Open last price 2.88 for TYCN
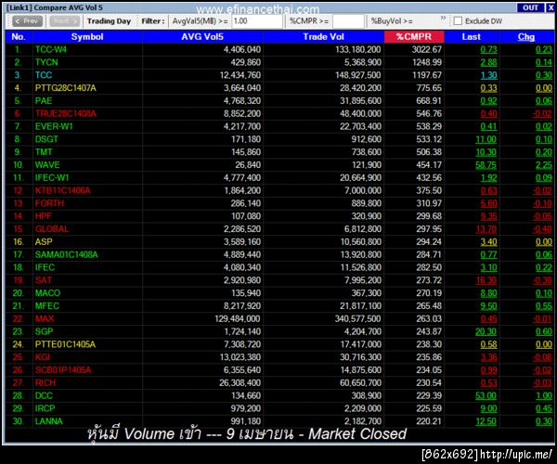Image resolution: width=557 pixels, height=464 pixels. coord(489,62)
